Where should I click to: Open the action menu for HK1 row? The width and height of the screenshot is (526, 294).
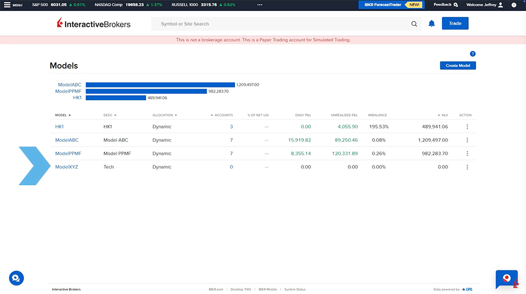coord(467,127)
